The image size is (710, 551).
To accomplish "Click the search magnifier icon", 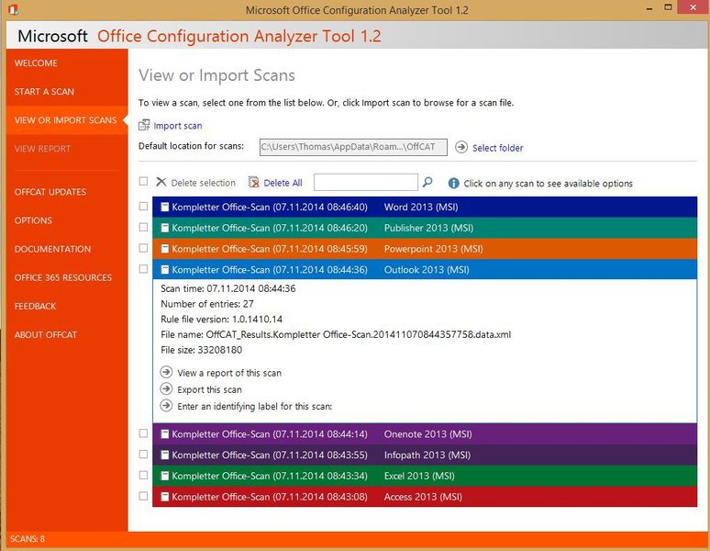I will (427, 182).
